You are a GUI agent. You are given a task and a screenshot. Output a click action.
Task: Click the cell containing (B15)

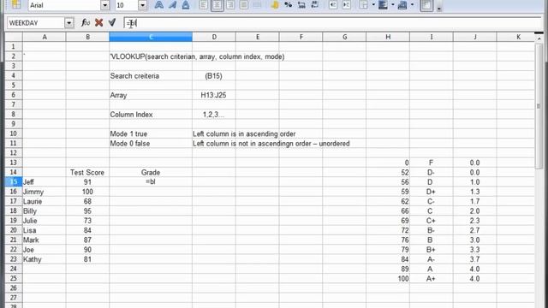pyautogui.click(x=213, y=76)
